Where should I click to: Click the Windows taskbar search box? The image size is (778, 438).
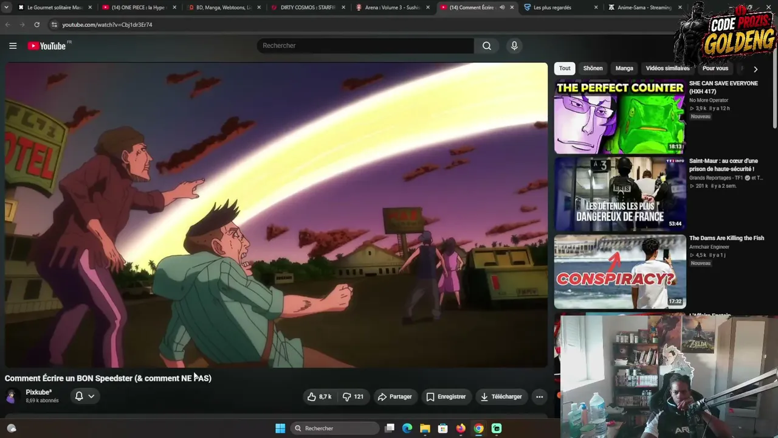[x=335, y=428]
